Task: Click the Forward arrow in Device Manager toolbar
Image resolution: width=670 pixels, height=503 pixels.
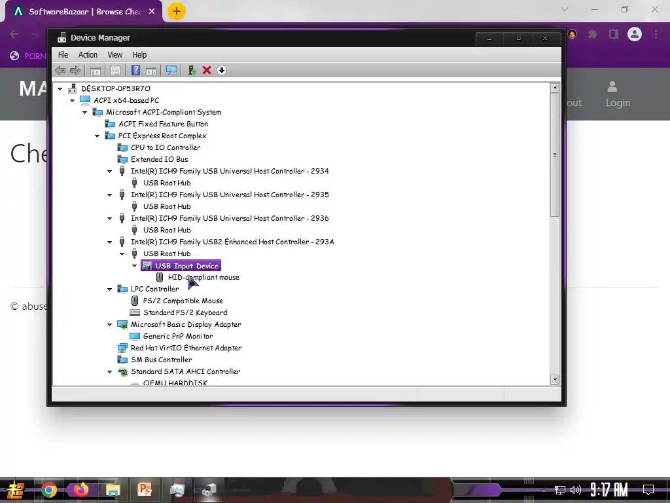Action: pos(75,70)
